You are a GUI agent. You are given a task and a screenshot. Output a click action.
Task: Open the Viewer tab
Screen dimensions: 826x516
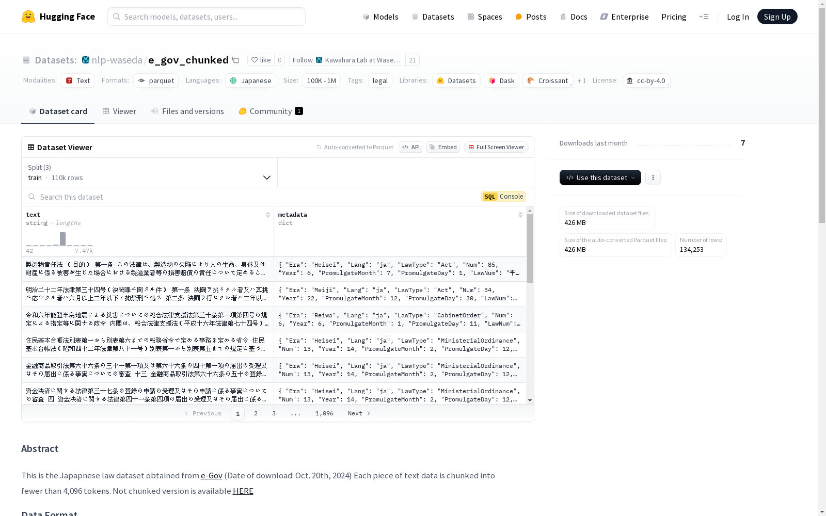[119, 111]
